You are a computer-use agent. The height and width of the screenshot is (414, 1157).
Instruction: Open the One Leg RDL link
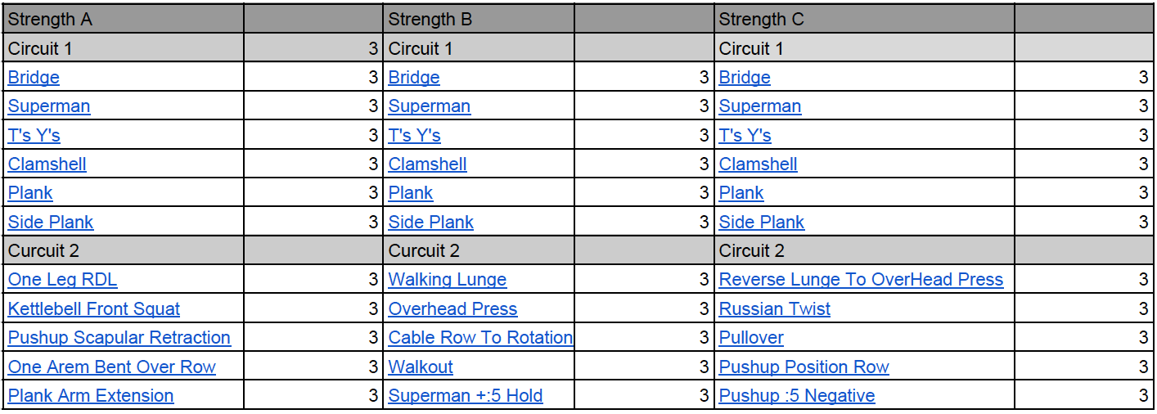pyautogui.click(x=62, y=280)
